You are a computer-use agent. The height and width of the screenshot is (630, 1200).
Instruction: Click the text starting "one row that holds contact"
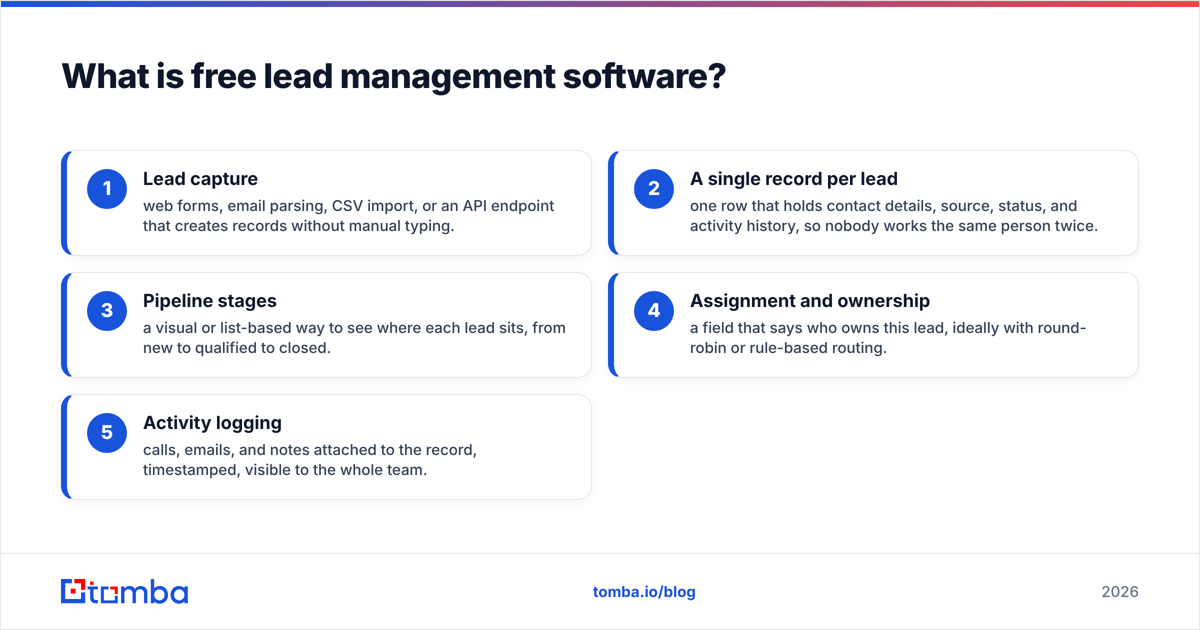point(894,216)
